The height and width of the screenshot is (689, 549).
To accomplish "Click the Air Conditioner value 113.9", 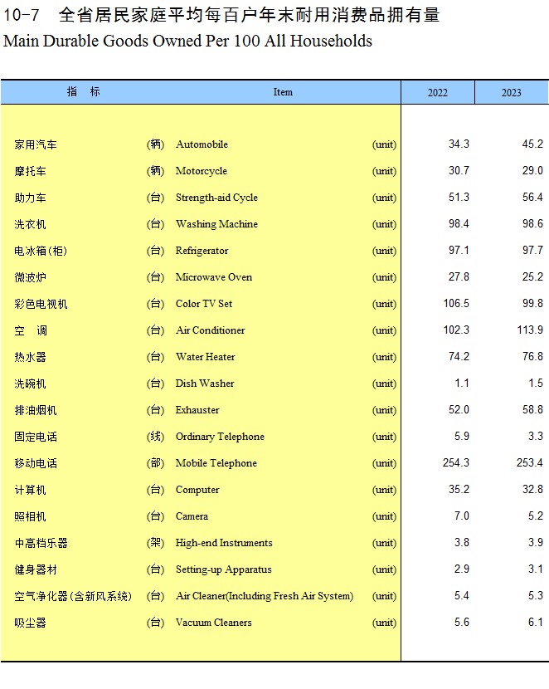I will click(530, 330).
